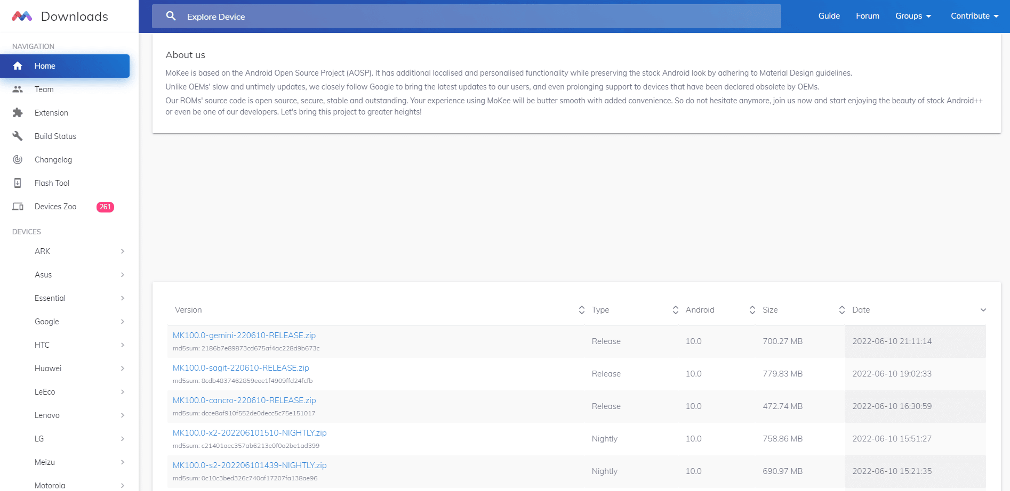Download MK100.0-cancro-220610-RELEASE.zip
Screen dimensions: 1010x491
(x=244, y=400)
